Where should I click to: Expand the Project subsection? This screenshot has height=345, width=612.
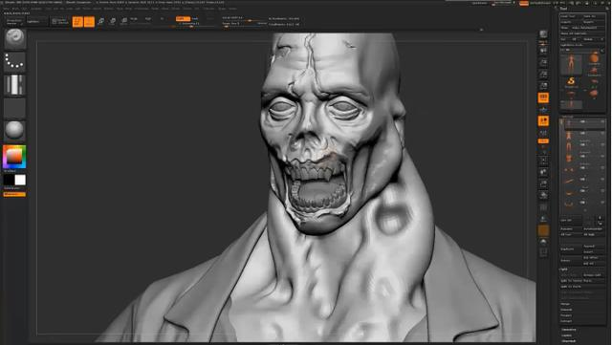(565, 315)
